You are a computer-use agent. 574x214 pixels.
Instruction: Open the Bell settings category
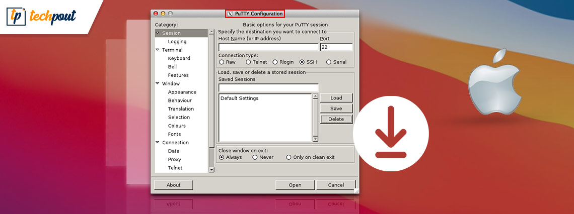click(x=172, y=67)
